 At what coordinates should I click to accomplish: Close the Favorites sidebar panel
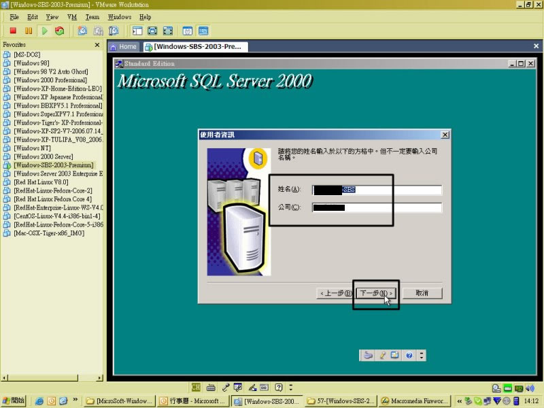pos(97,45)
